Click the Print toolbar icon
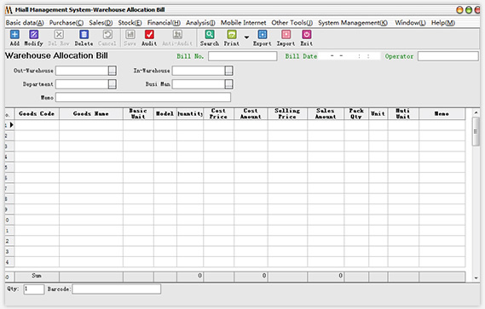The image size is (485, 309). [231, 34]
